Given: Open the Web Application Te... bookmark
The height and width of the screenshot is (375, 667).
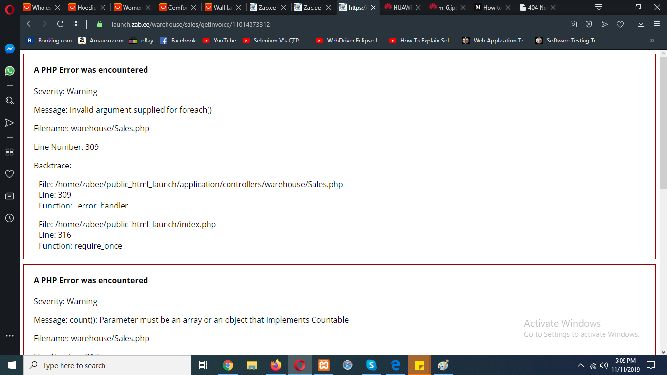Looking at the screenshot, I should (495, 41).
